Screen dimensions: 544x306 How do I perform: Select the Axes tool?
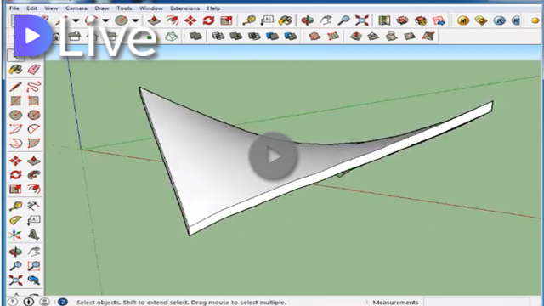(x=15, y=235)
